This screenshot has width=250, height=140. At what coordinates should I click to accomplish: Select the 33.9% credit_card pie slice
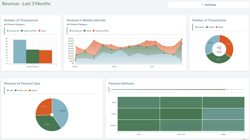click(47, 123)
